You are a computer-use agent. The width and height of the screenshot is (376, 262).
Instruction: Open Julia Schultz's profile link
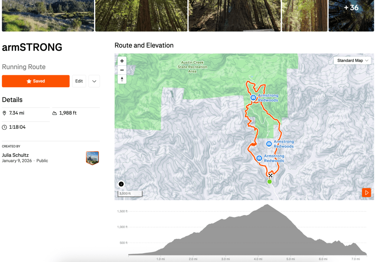point(15,155)
